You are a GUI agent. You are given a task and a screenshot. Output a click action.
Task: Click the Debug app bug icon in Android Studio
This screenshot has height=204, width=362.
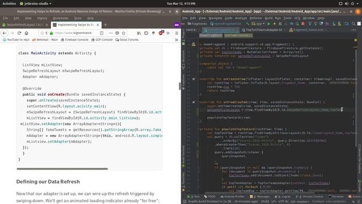(x=280, y=24)
